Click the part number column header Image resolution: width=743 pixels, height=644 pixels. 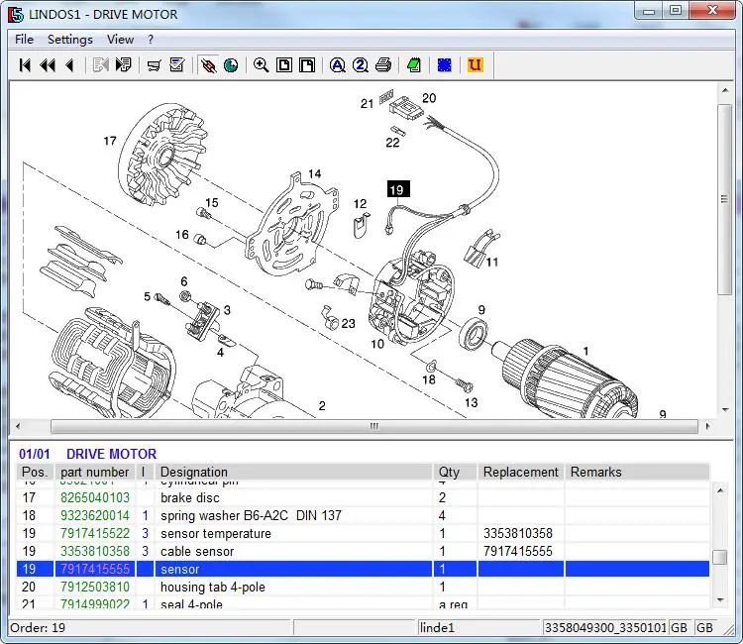[x=95, y=472]
